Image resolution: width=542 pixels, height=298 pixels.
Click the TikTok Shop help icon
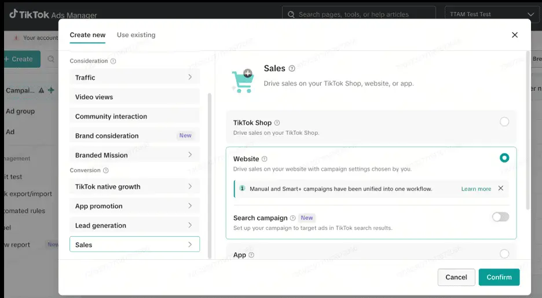(x=277, y=123)
